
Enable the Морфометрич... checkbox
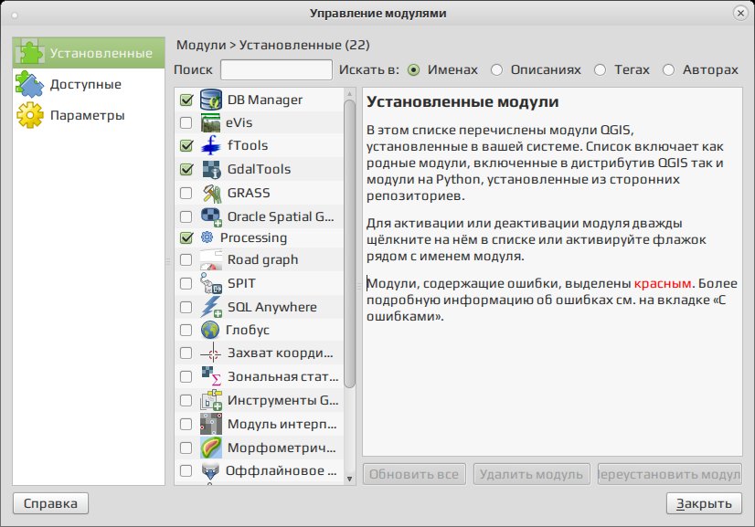[x=186, y=448]
